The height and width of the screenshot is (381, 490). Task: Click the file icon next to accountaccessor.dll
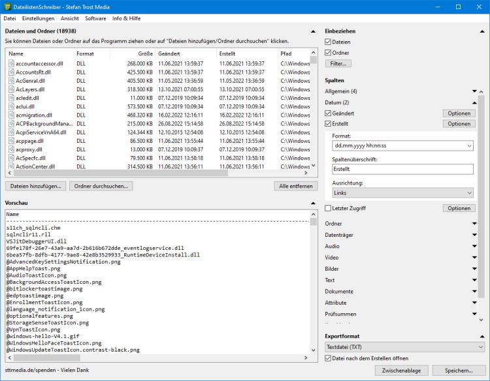point(11,64)
